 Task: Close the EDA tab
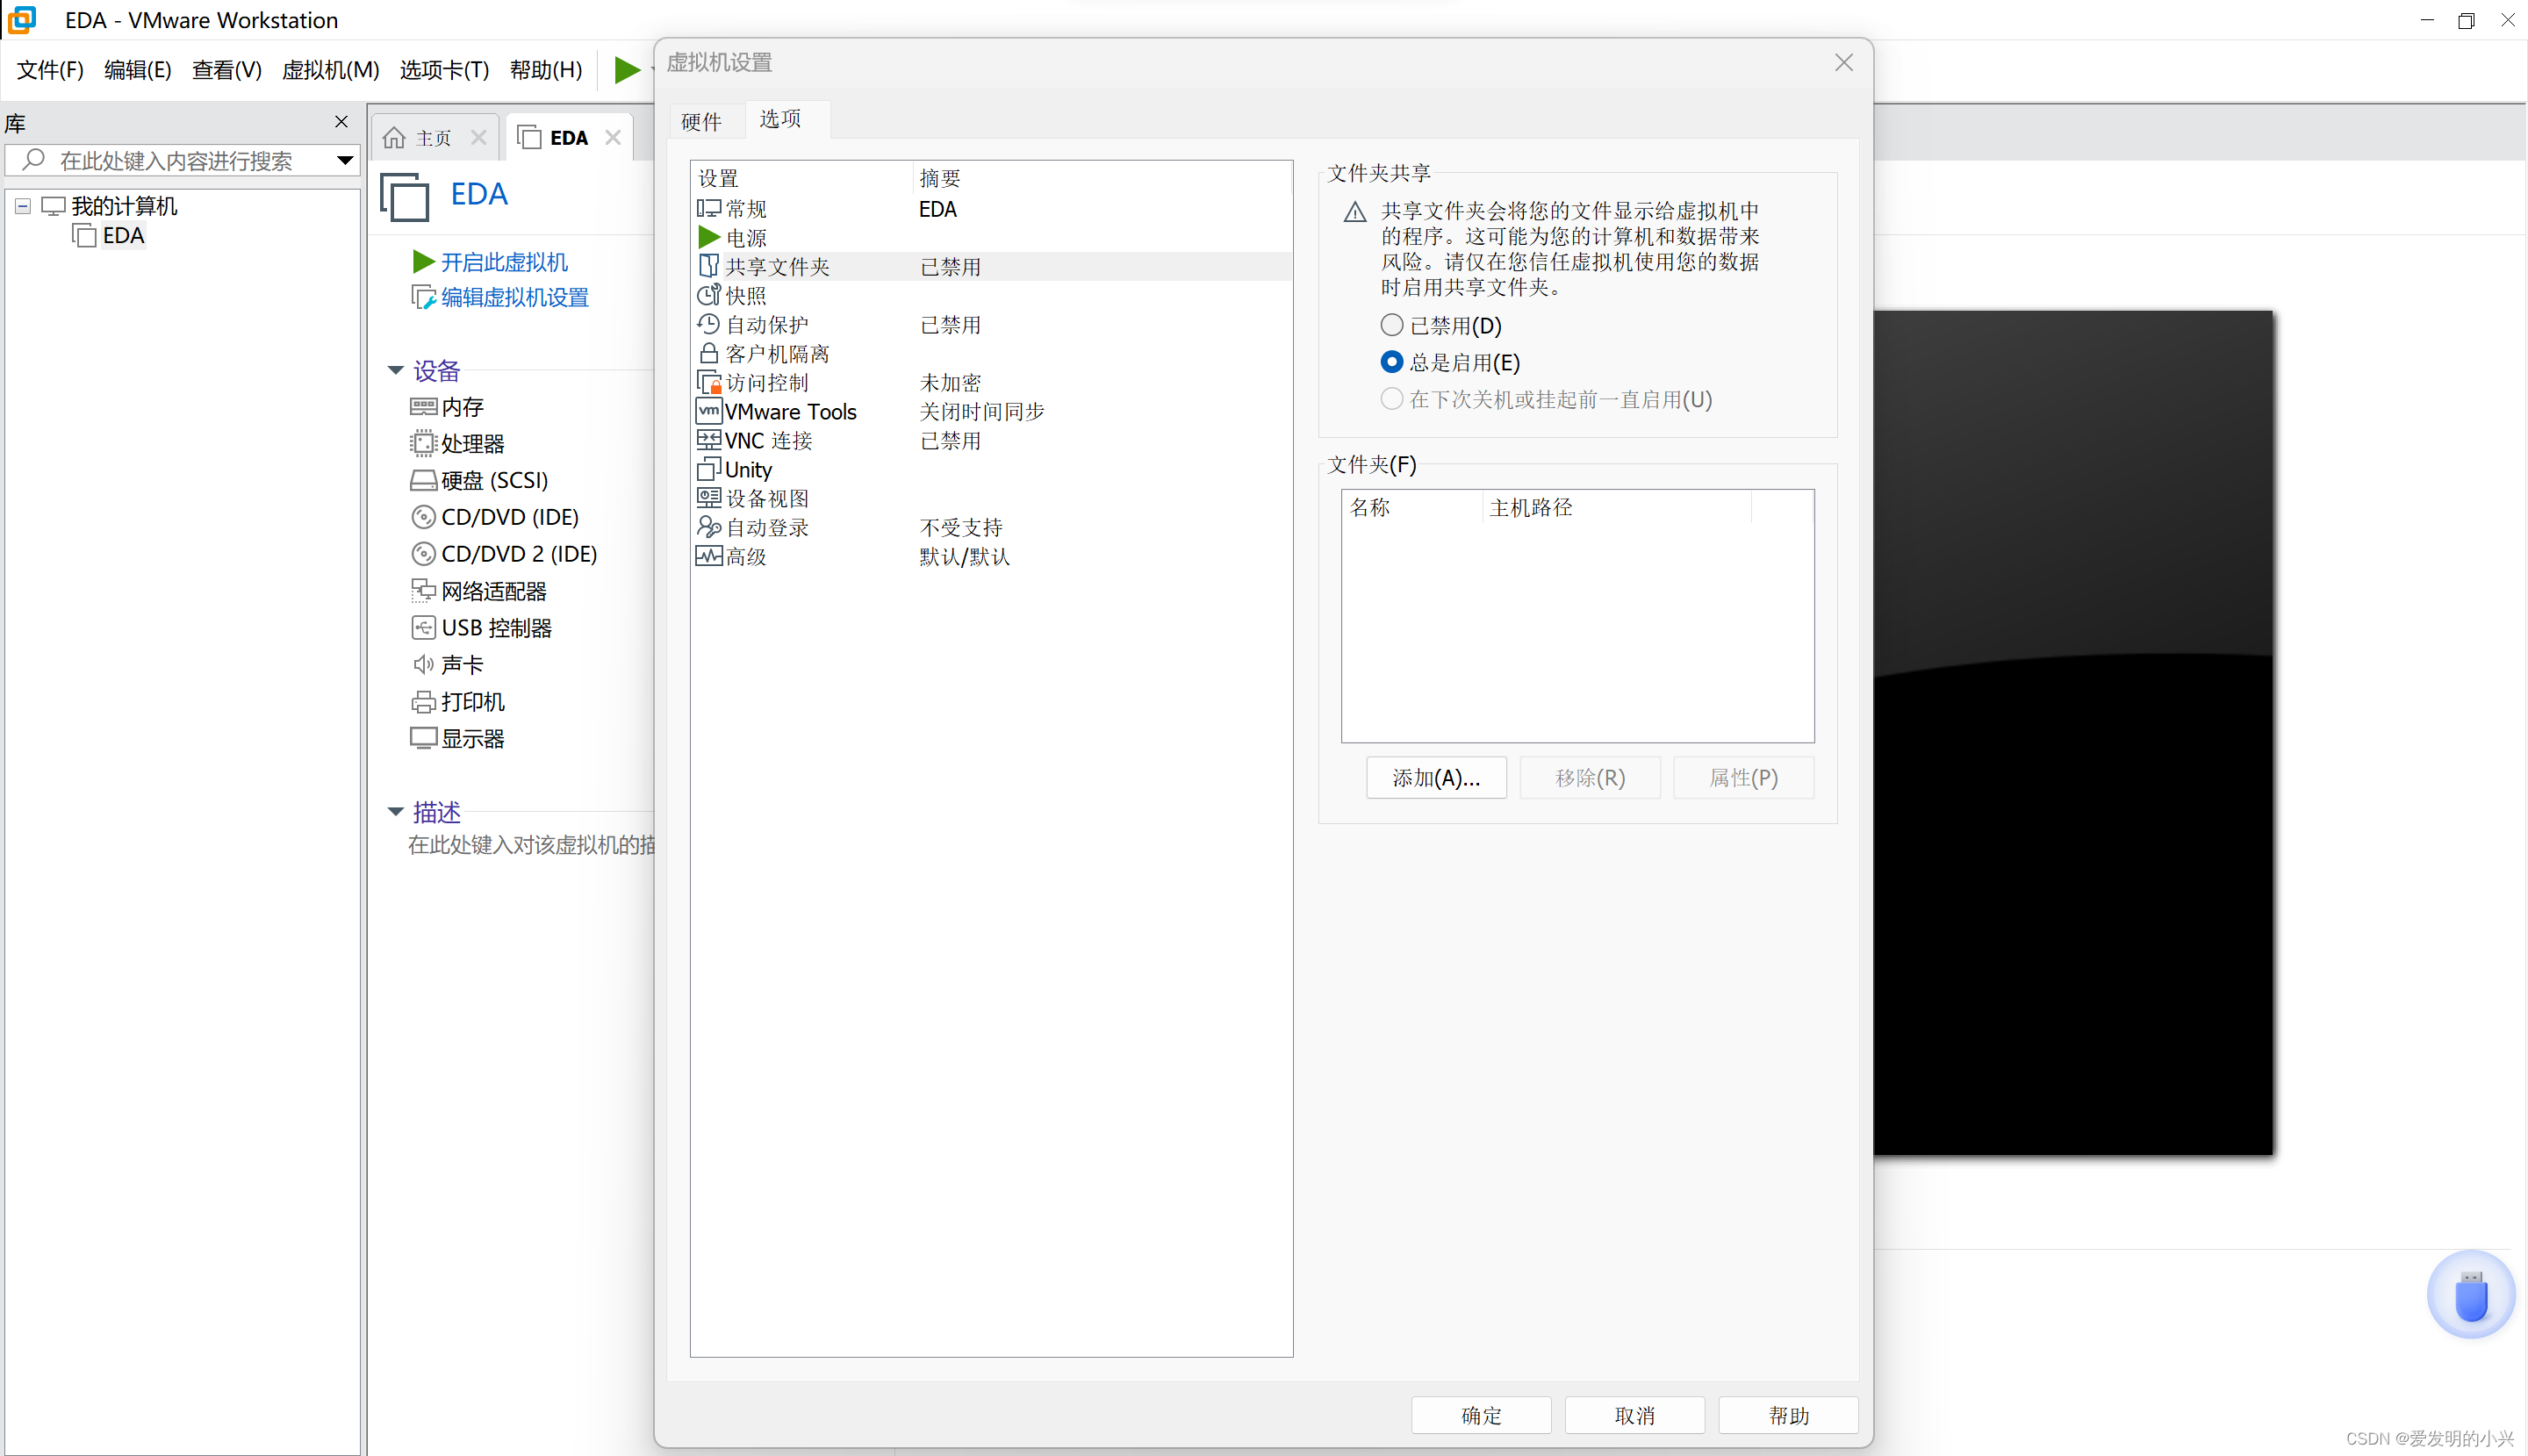coord(613,138)
